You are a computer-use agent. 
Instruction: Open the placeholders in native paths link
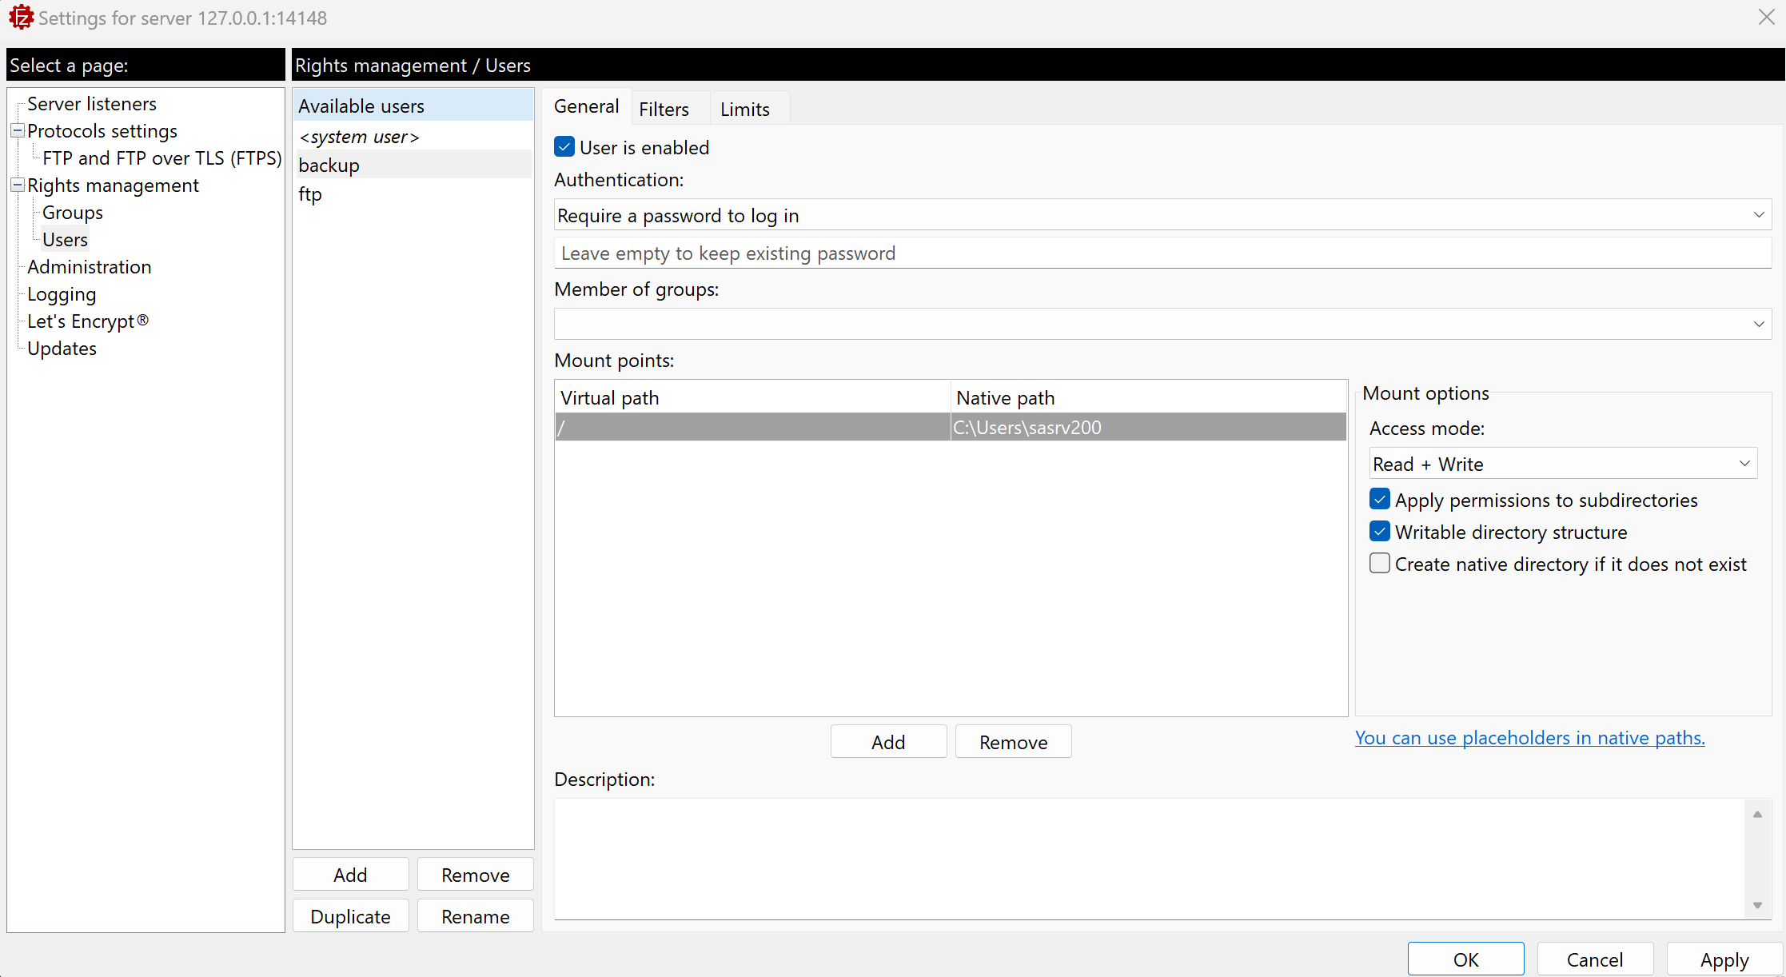(1529, 738)
